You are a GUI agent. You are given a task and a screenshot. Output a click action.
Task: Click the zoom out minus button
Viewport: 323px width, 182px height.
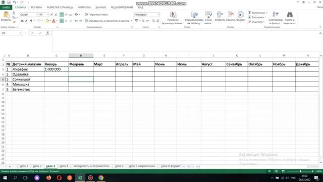288,171
